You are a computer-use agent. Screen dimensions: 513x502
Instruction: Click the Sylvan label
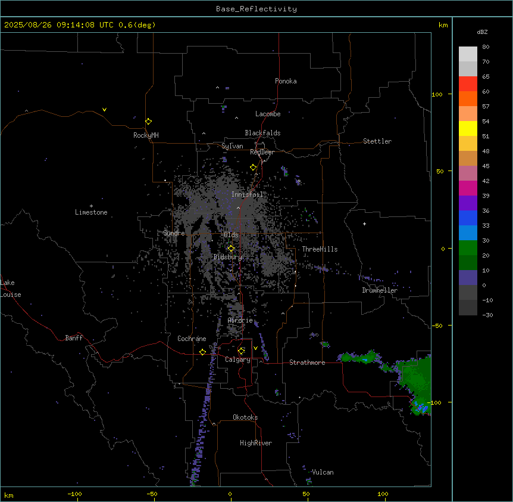[232, 146]
